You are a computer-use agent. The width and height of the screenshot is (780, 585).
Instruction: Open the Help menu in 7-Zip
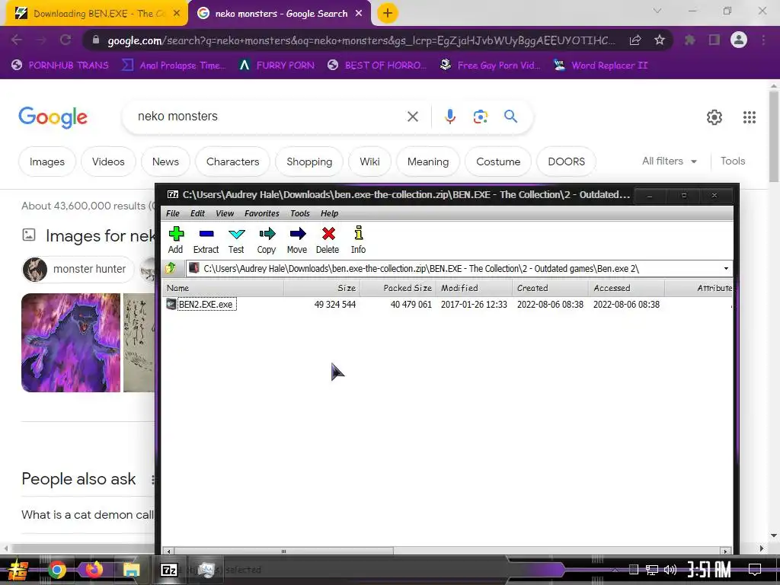tap(329, 213)
